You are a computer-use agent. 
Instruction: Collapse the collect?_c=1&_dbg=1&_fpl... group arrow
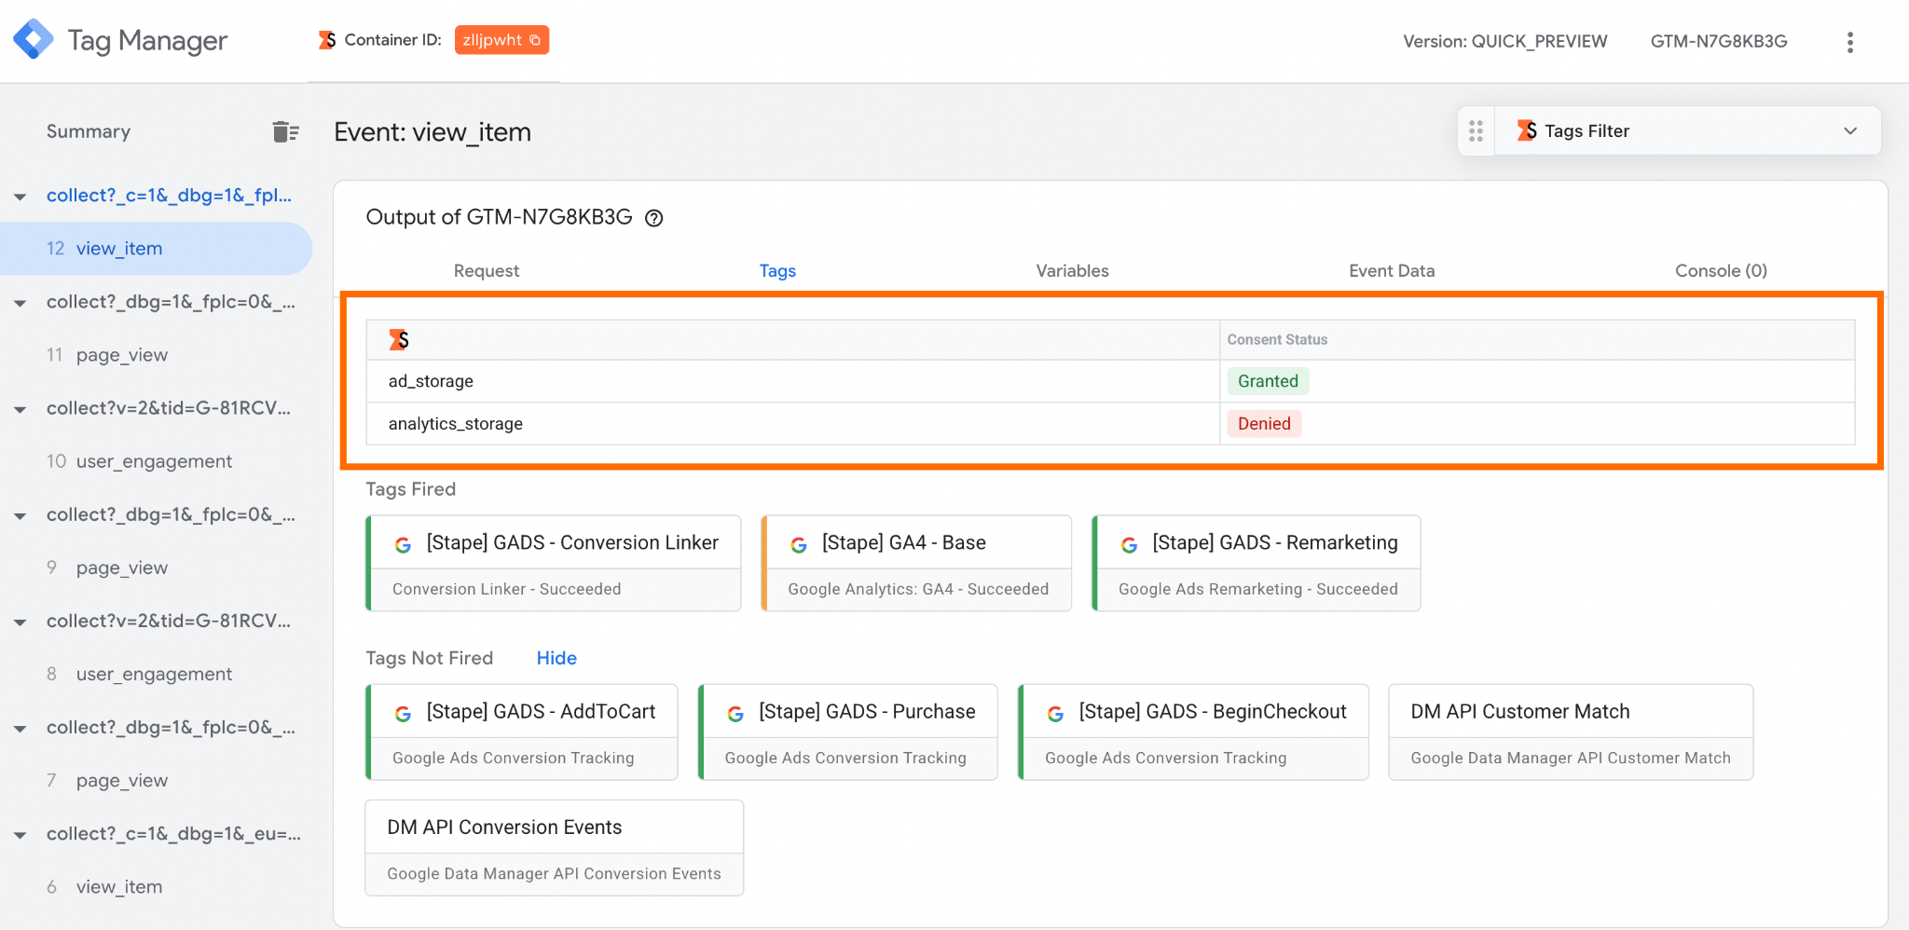pos(20,197)
